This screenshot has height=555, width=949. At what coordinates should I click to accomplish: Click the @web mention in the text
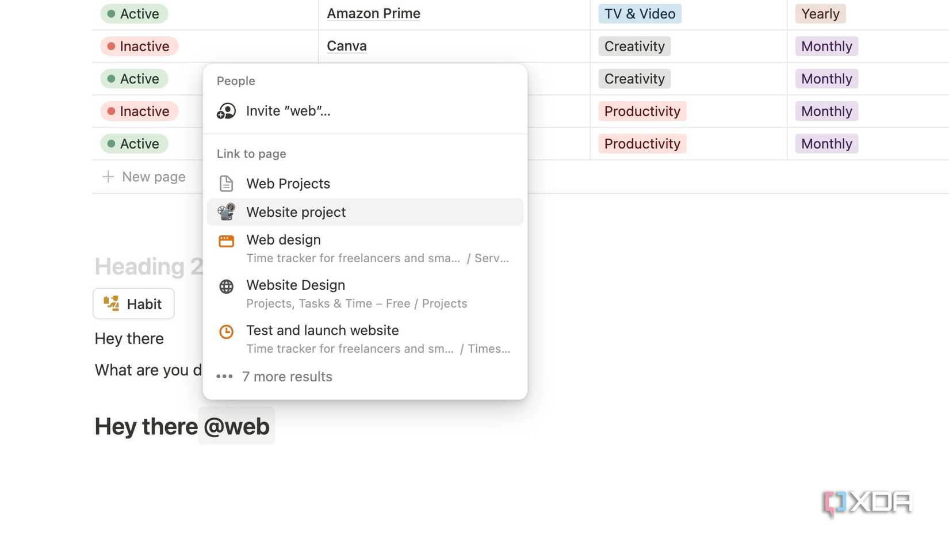(236, 426)
